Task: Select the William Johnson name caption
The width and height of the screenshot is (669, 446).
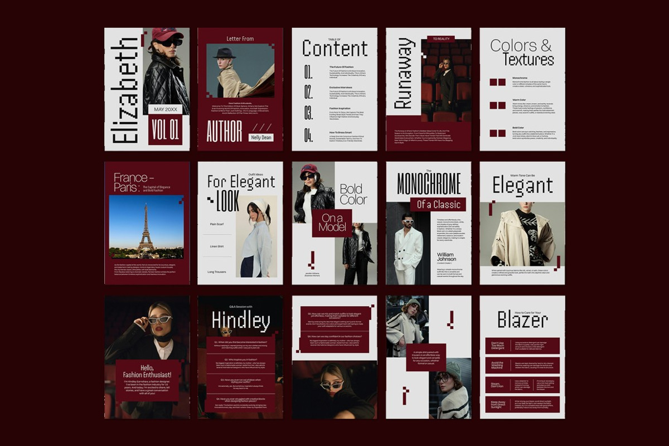Action: point(447,257)
